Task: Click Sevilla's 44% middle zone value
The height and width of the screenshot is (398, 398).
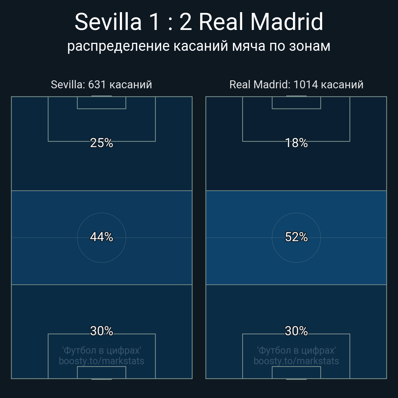Action: pos(102,237)
